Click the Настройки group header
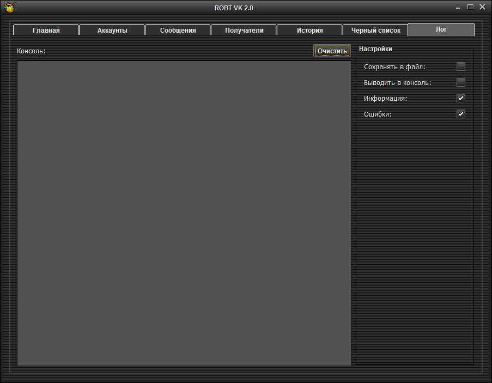 (375, 49)
